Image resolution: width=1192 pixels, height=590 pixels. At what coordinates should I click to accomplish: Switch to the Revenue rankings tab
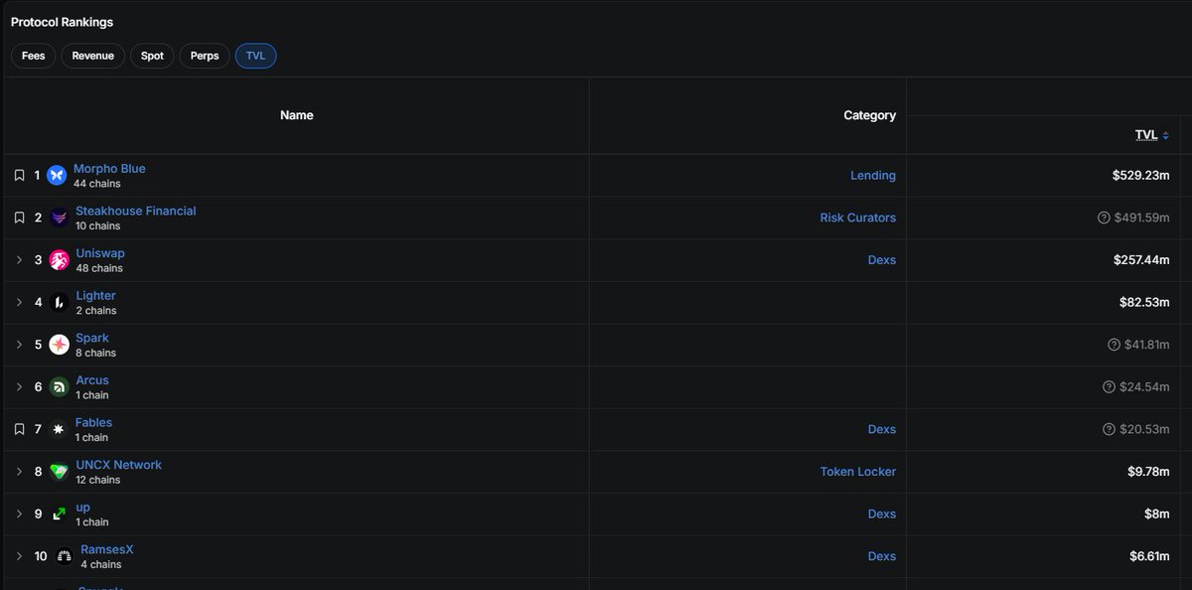tap(93, 56)
